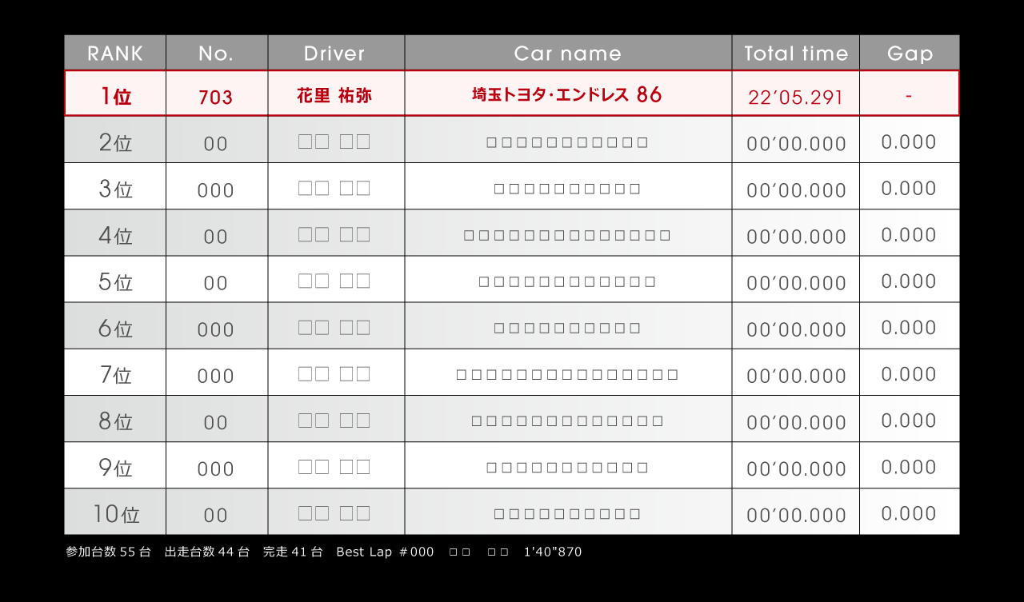Click the driver placeholder in 8位 row
Image resolution: width=1024 pixels, height=602 pixels.
[x=334, y=421]
